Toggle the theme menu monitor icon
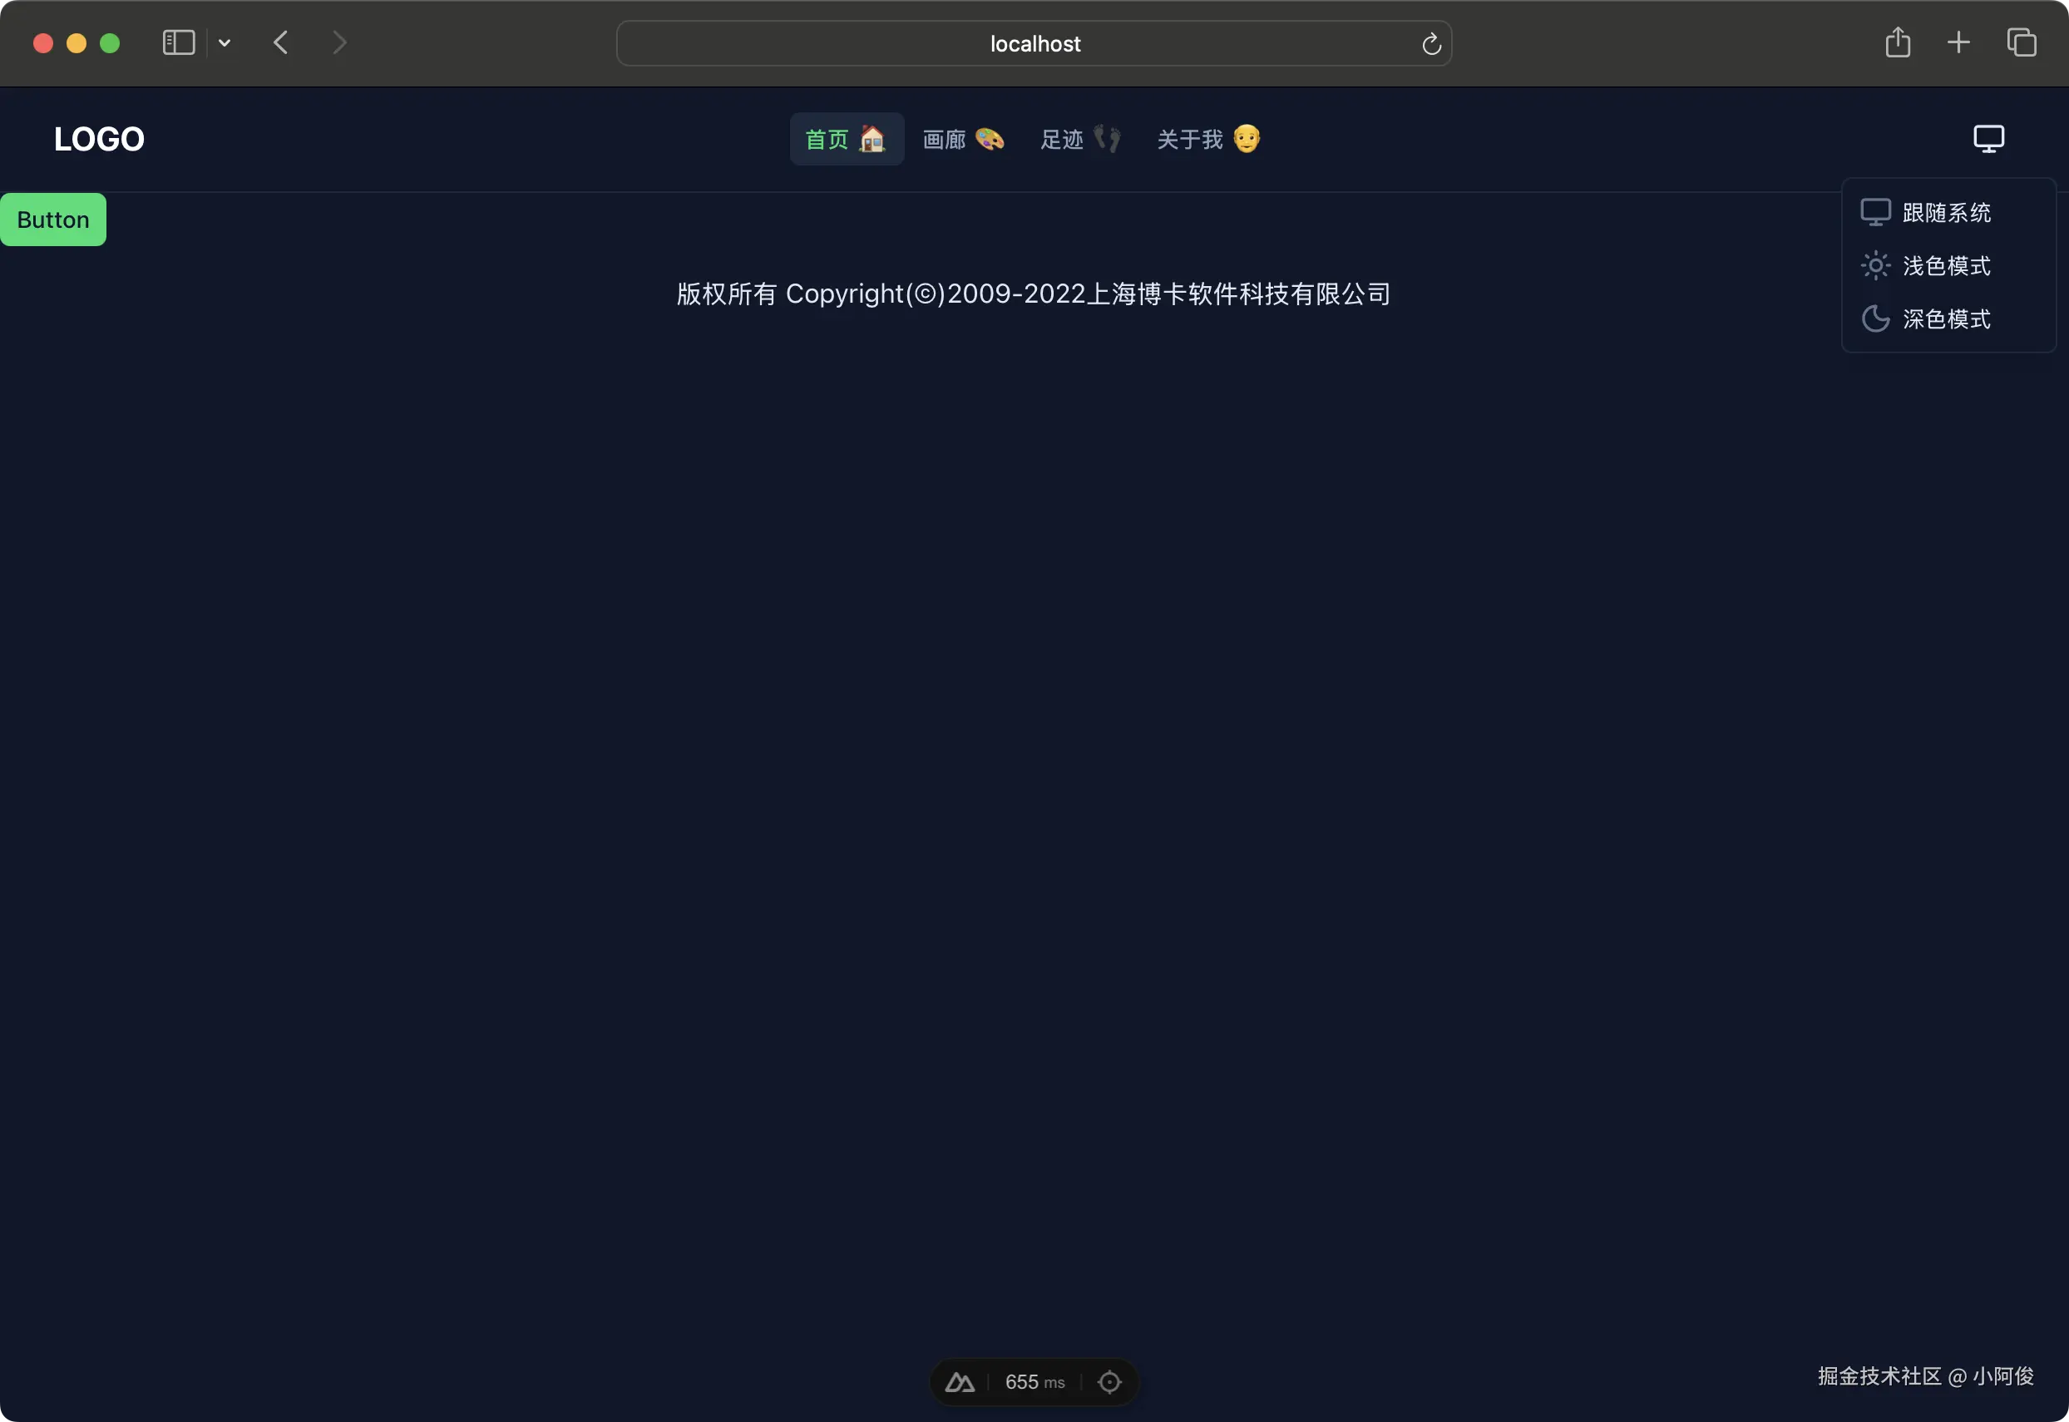Image resolution: width=2069 pixels, height=1422 pixels. [x=1989, y=139]
